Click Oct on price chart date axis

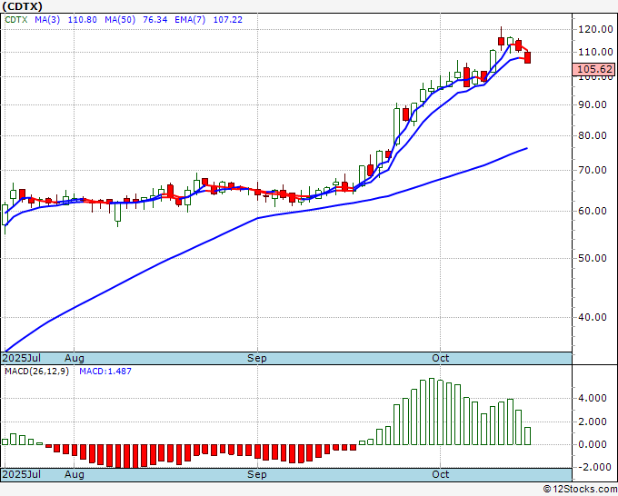(x=440, y=358)
